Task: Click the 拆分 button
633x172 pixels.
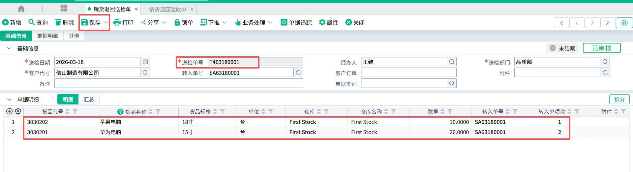Action: [619, 100]
